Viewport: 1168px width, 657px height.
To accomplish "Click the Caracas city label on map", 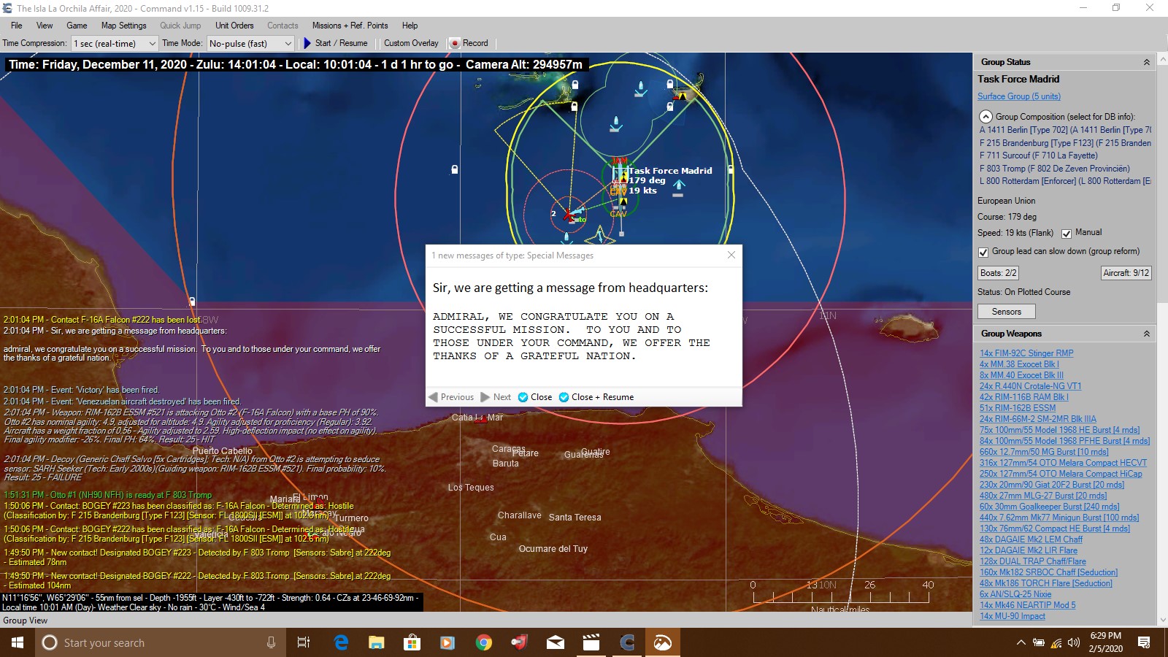I will (x=508, y=449).
